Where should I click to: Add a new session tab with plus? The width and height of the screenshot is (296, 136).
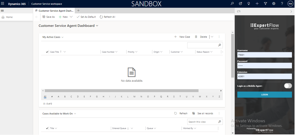pos(78,11)
